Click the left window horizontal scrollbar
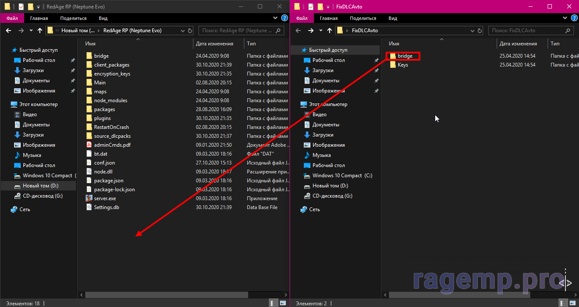Image resolution: width=579 pixels, height=307 pixels. [166, 295]
